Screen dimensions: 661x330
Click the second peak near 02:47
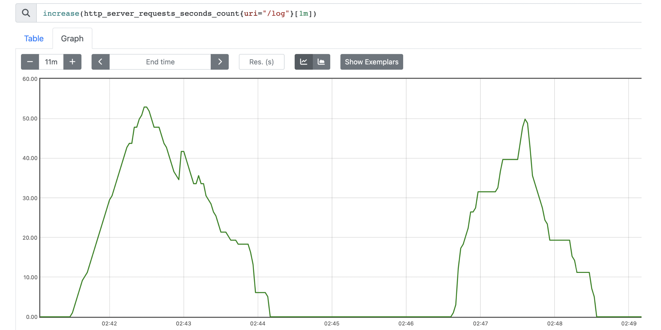525,119
